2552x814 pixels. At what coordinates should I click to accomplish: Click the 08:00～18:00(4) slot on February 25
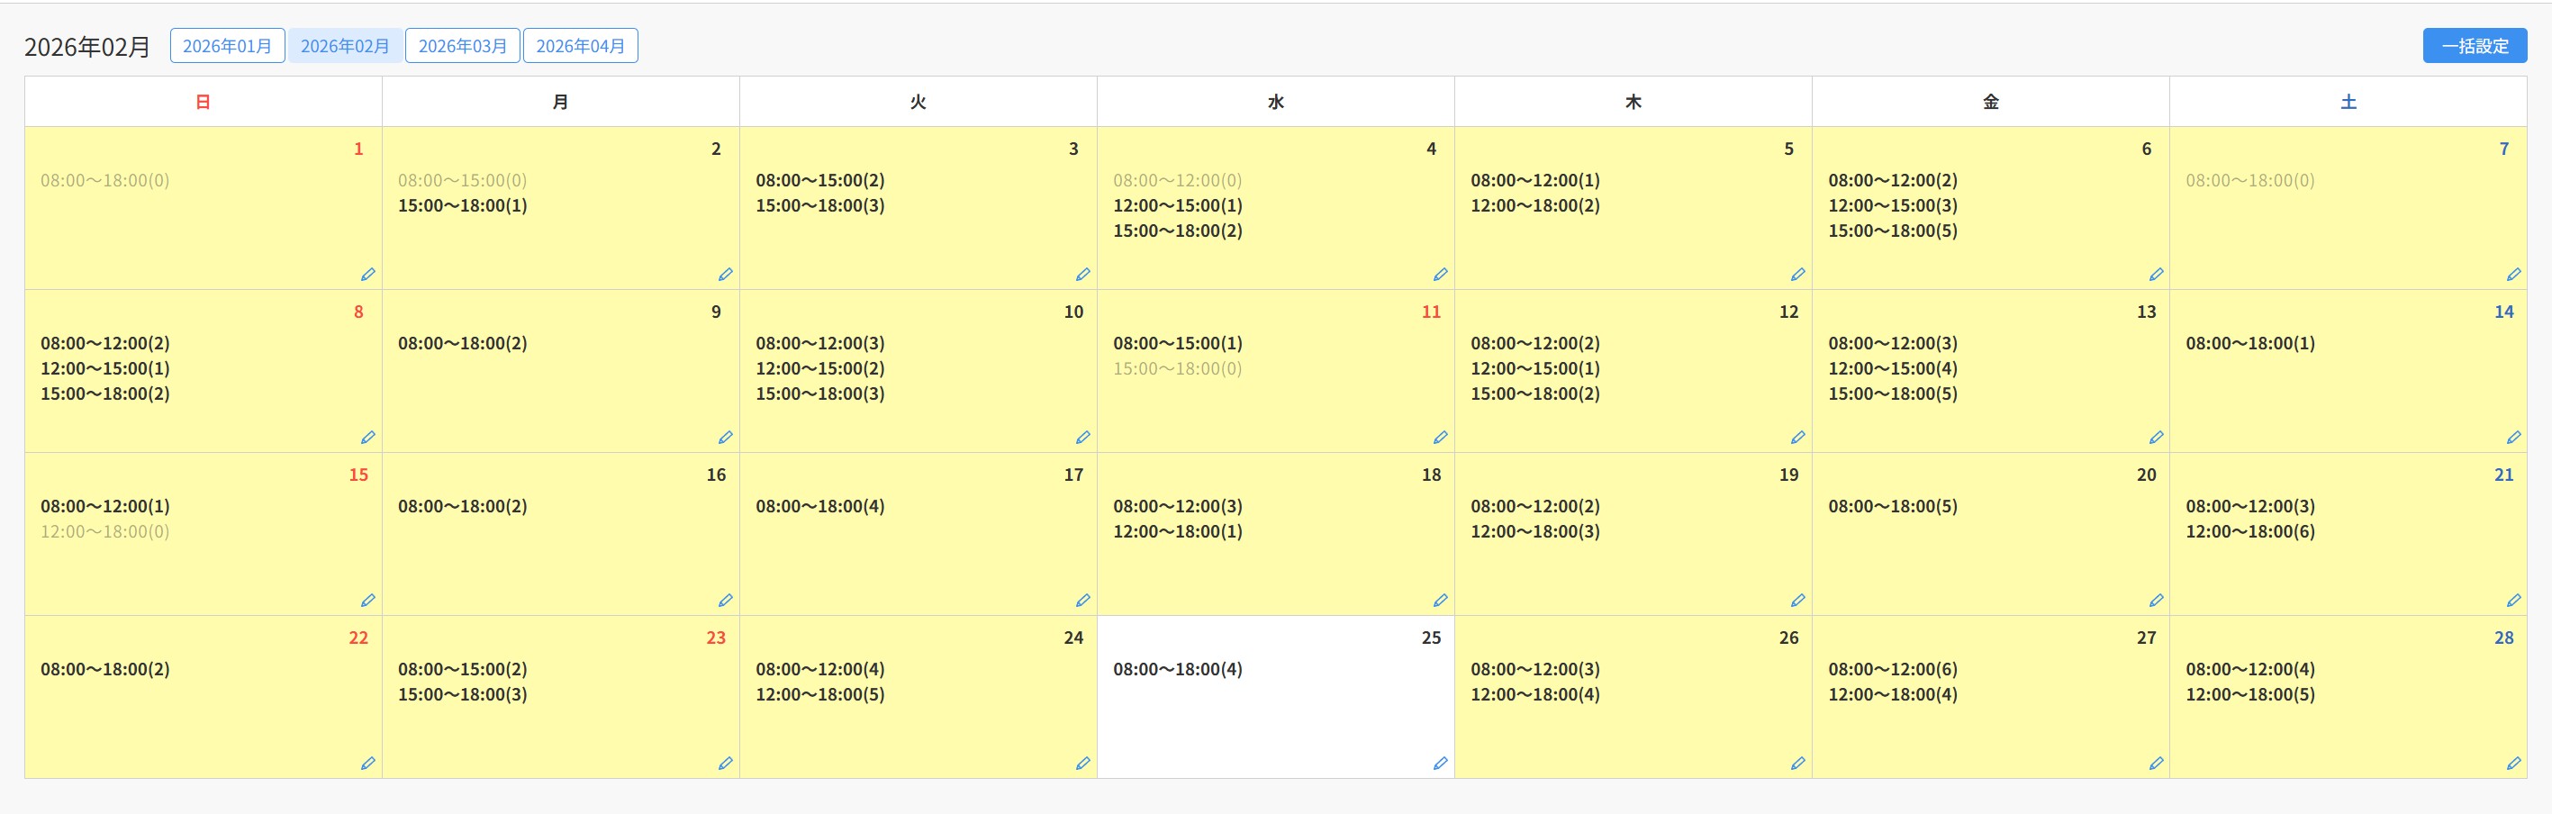point(1177,669)
